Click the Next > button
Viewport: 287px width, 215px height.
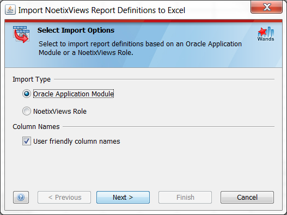pyautogui.click(x=123, y=197)
